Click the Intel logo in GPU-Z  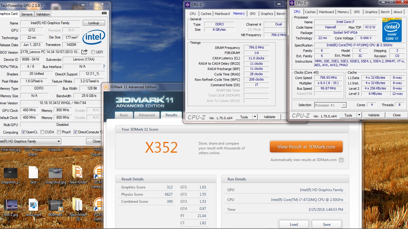point(94,37)
